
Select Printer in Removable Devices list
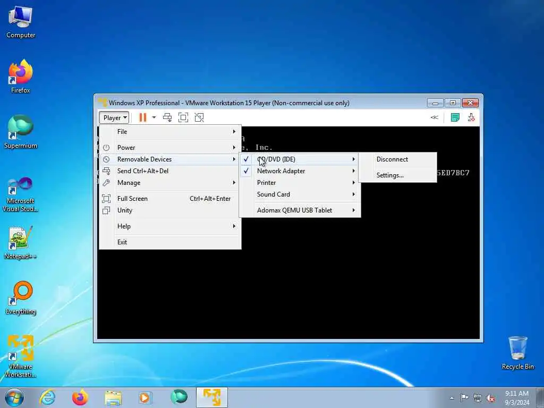point(300,183)
